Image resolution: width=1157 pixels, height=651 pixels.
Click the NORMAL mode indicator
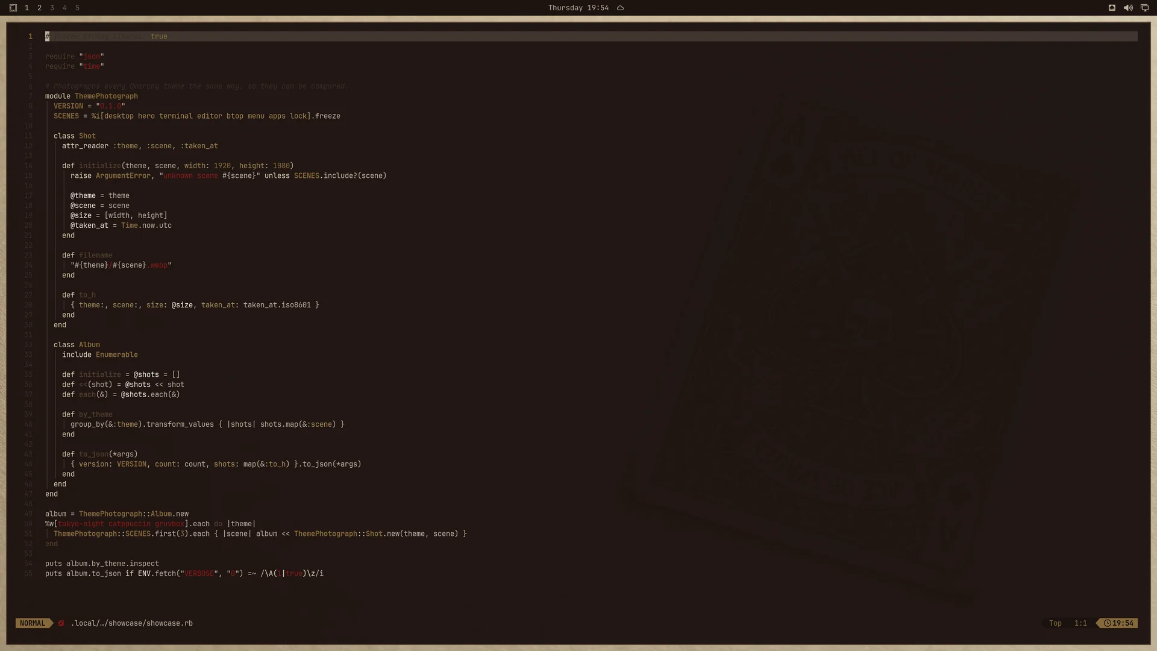coord(33,623)
